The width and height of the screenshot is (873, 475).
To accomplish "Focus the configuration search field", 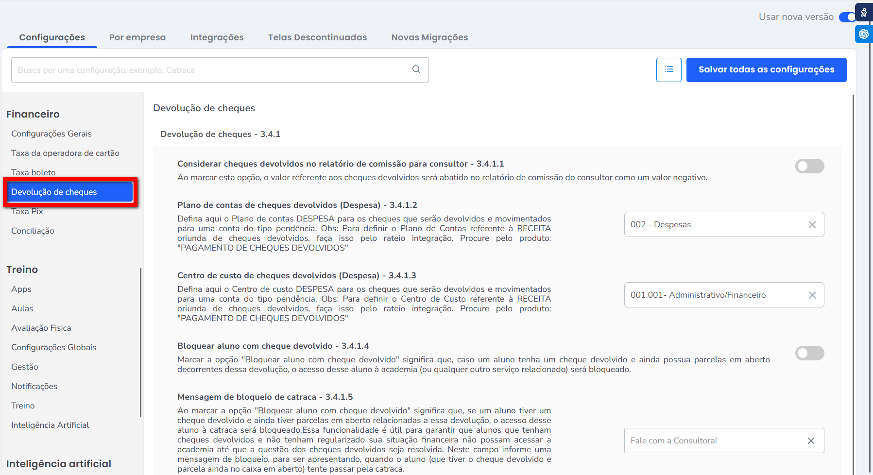I will 209,70.
